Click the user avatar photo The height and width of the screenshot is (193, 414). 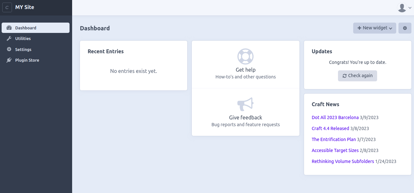coord(402,7)
